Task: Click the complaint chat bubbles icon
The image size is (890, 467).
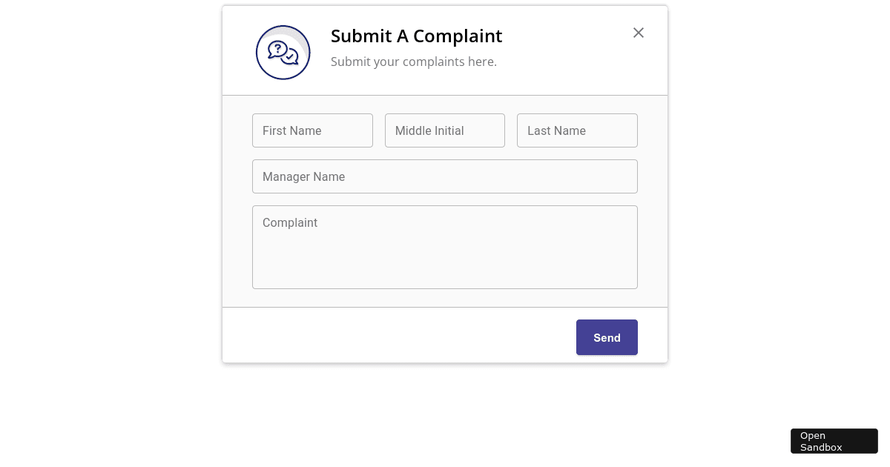Action: [283, 53]
